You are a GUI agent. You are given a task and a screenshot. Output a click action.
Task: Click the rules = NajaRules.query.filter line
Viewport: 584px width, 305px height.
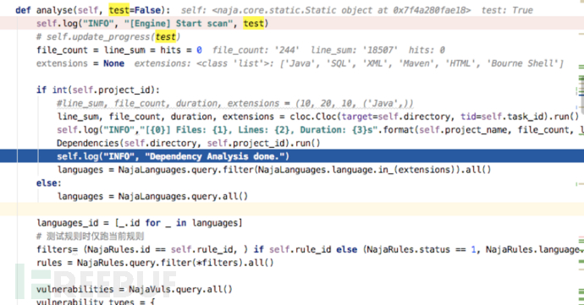coord(155,263)
